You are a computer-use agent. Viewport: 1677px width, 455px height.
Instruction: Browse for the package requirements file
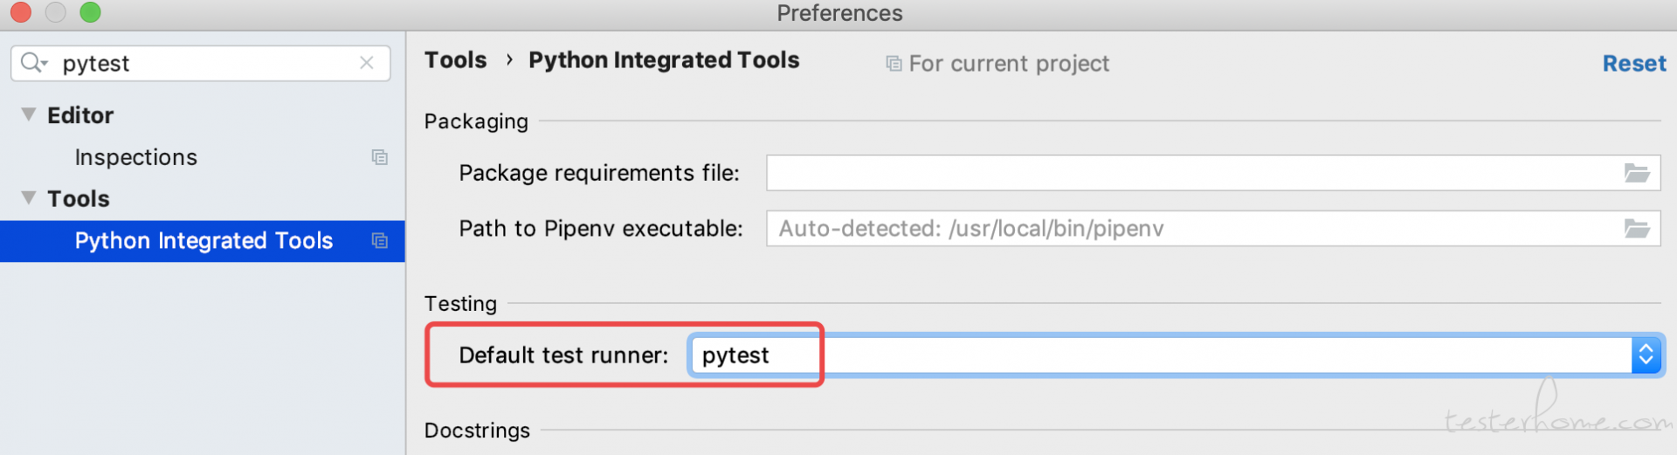pyautogui.click(x=1636, y=173)
